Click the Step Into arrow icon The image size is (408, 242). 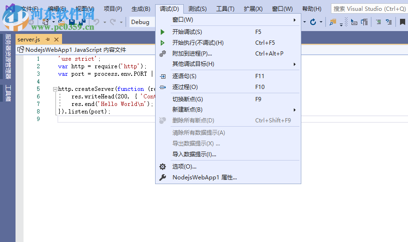click(163, 76)
